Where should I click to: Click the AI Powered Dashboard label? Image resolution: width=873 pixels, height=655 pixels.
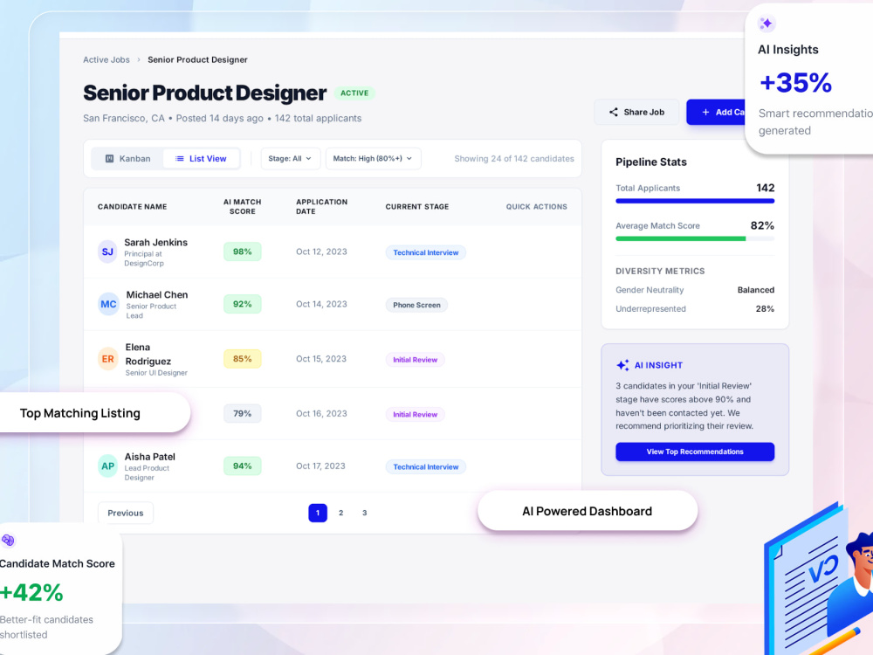click(588, 511)
